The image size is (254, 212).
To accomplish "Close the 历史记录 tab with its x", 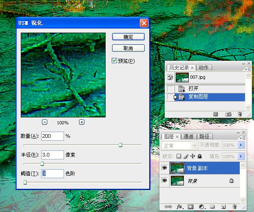I will (x=192, y=68).
